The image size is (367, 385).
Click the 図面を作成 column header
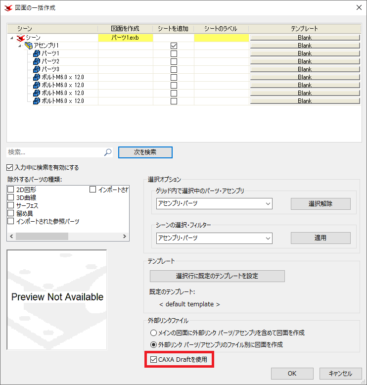point(125,29)
